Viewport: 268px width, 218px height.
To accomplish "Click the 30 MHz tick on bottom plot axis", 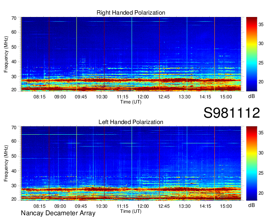I will pos(14,186).
